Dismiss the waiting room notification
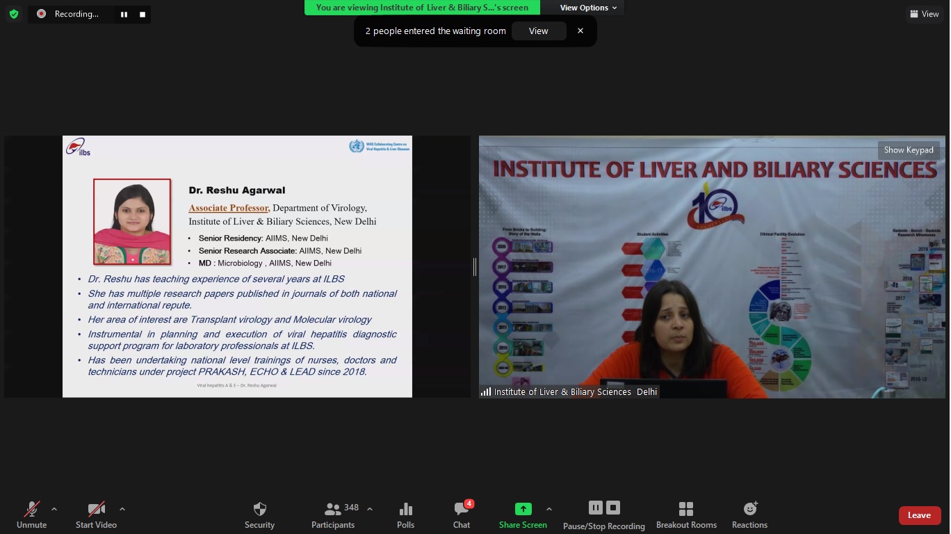This screenshot has width=951, height=534. (580, 31)
